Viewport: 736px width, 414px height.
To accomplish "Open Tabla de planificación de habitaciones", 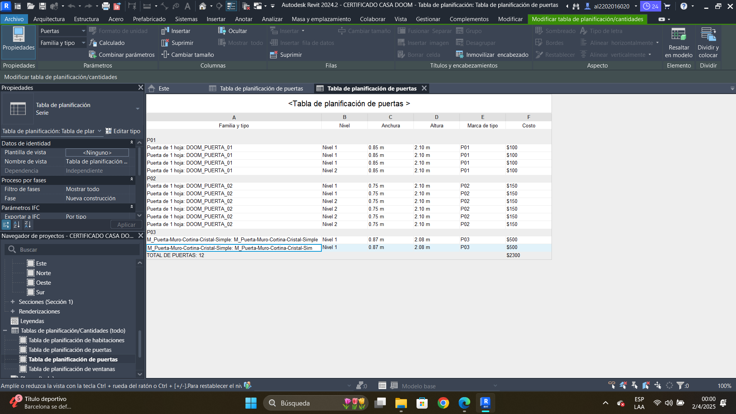I will click(76, 340).
